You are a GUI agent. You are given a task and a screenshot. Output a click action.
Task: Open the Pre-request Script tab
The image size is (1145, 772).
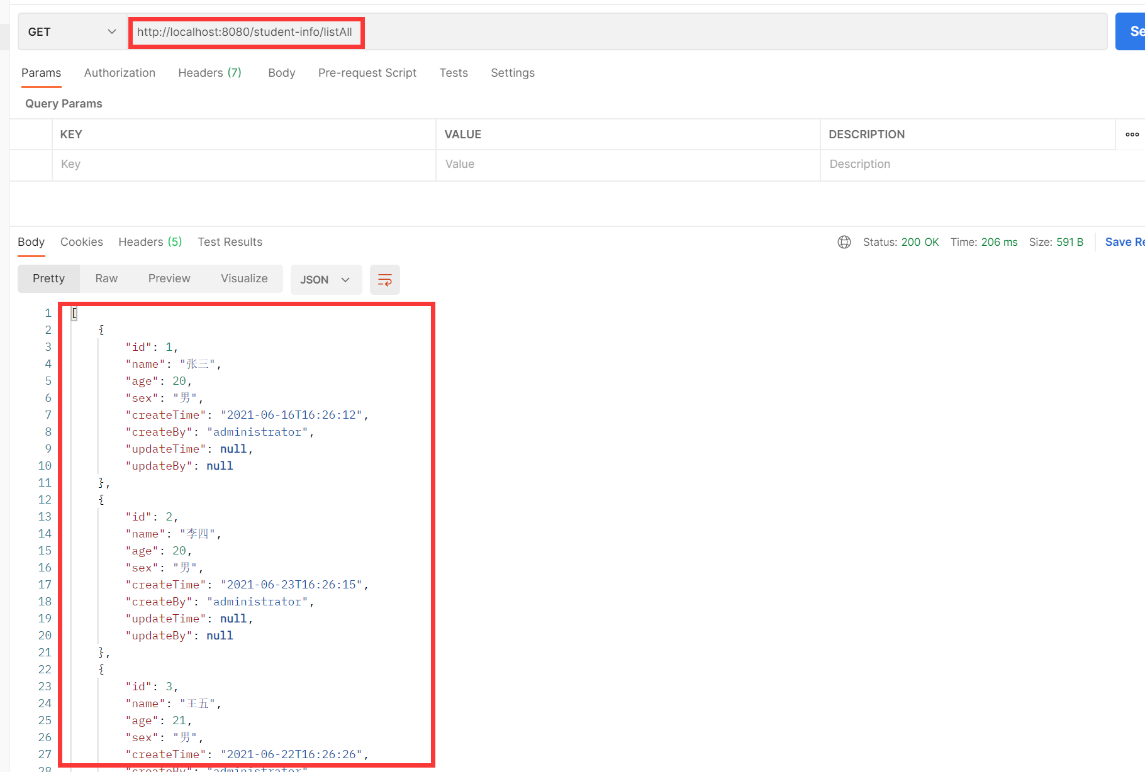(367, 73)
